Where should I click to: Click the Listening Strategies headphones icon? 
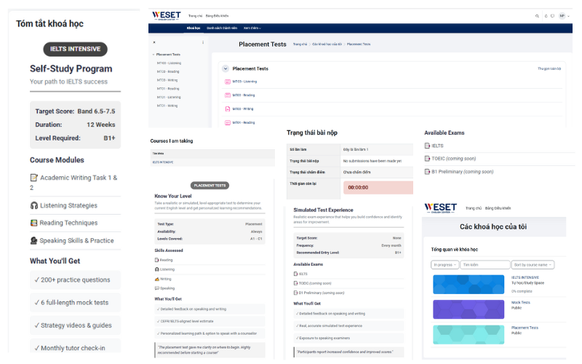click(34, 205)
